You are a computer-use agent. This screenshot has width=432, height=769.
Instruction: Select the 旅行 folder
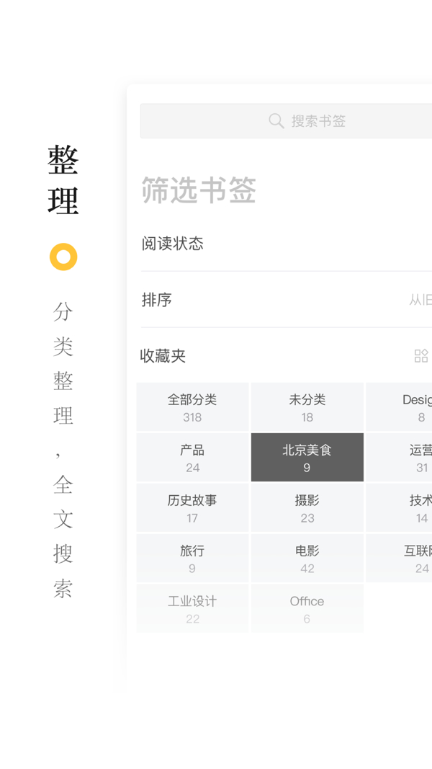[x=192, y=558]
